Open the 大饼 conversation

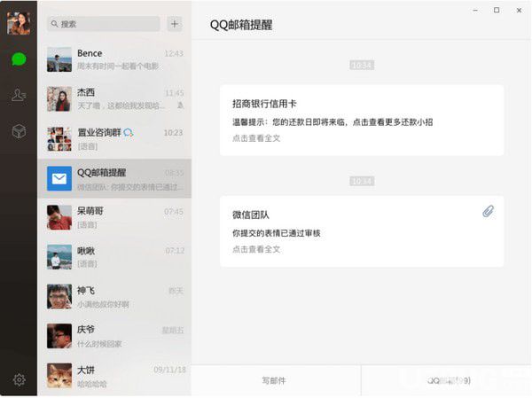point(114,376)
